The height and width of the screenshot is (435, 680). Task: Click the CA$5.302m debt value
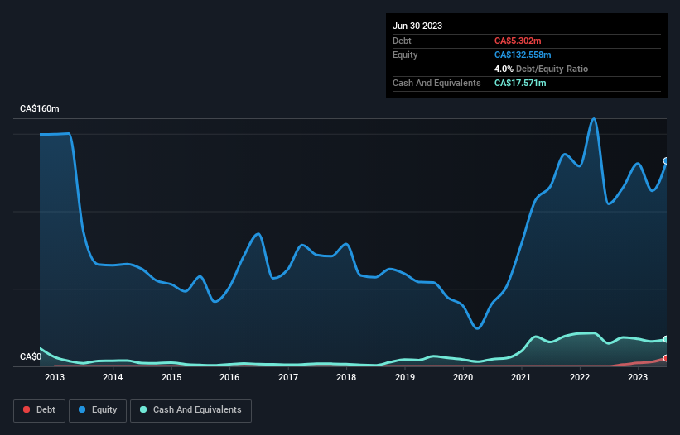518,41
